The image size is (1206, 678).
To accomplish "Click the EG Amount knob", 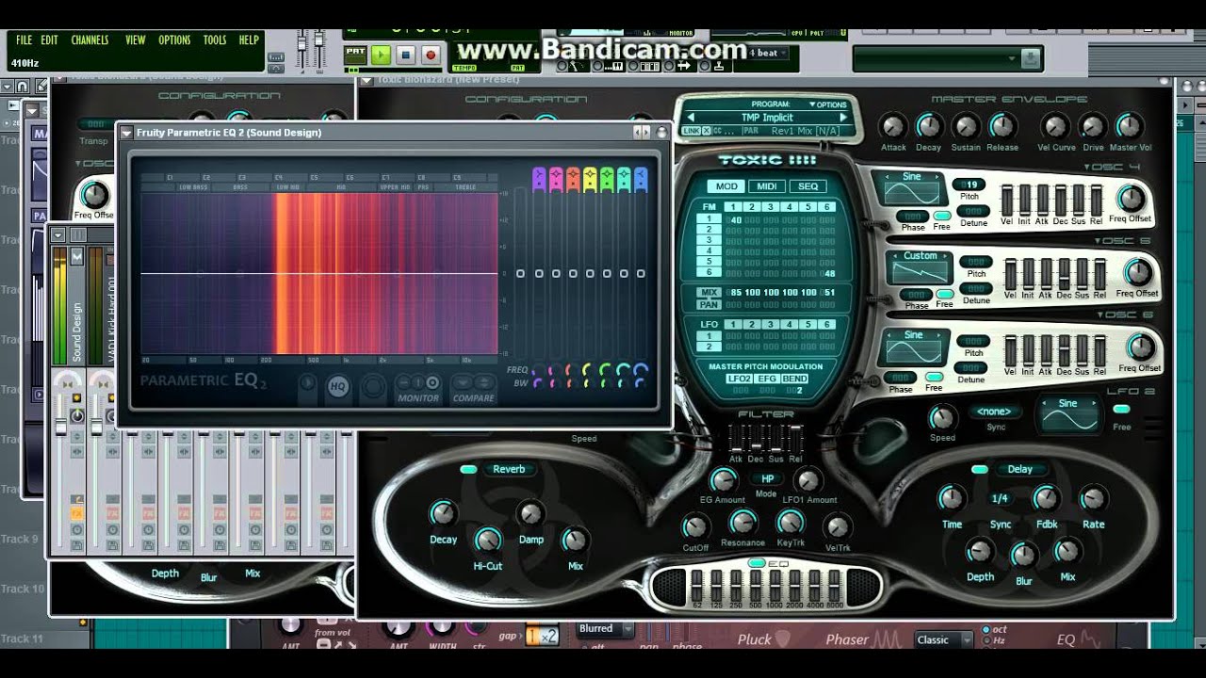I will tap(723, 481).
